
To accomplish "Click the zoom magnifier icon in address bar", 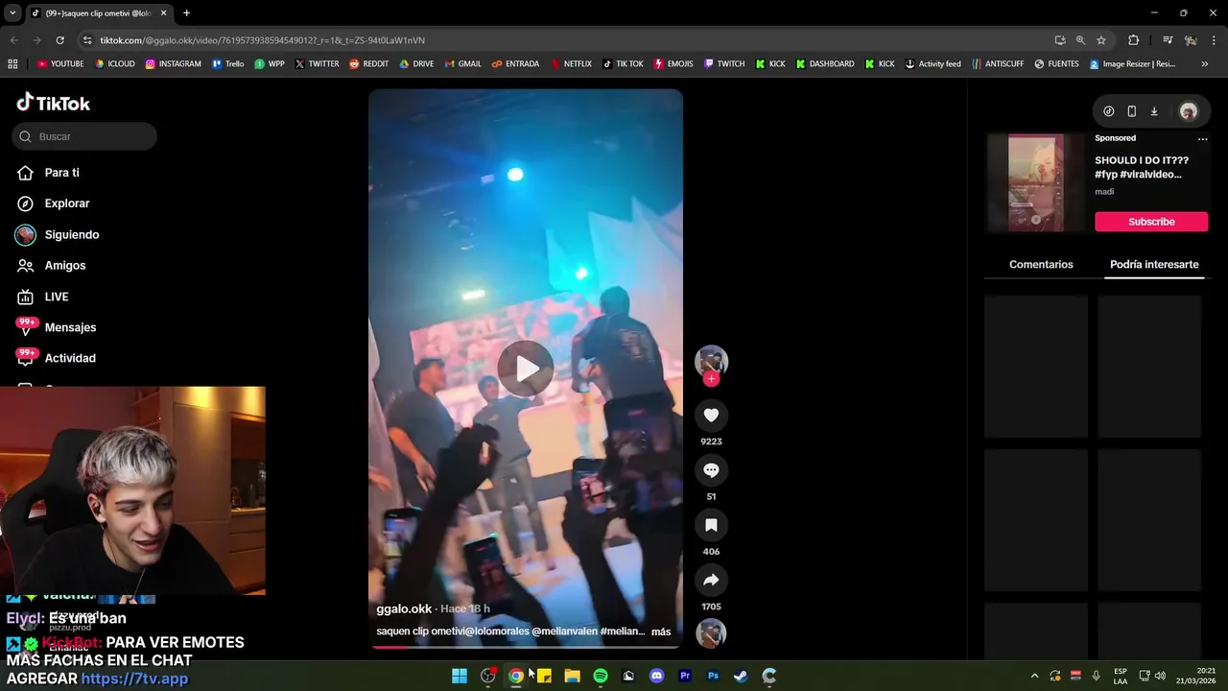I will coord(1080,40).
